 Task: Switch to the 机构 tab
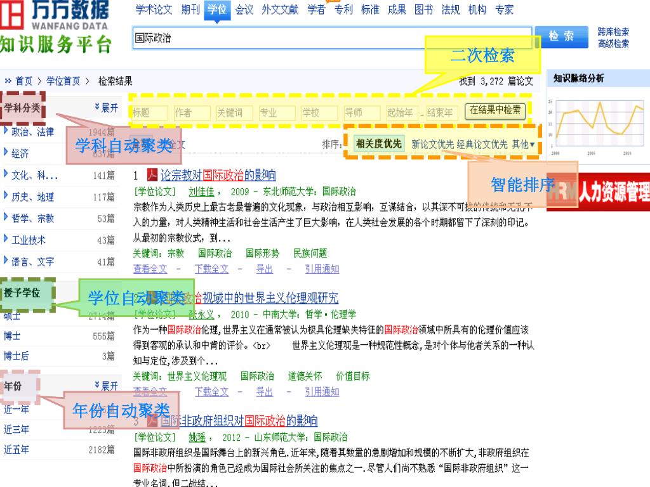(x=477, y=10)
